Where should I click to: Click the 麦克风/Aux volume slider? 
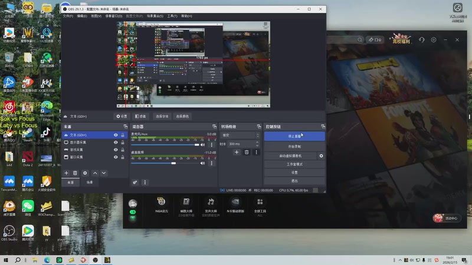(x=165, y=145)
